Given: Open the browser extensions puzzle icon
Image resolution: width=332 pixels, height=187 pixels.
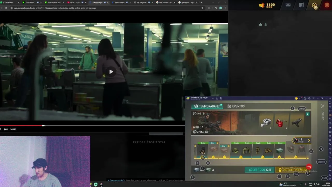Looking at the screenshot, I should (209, 8).
